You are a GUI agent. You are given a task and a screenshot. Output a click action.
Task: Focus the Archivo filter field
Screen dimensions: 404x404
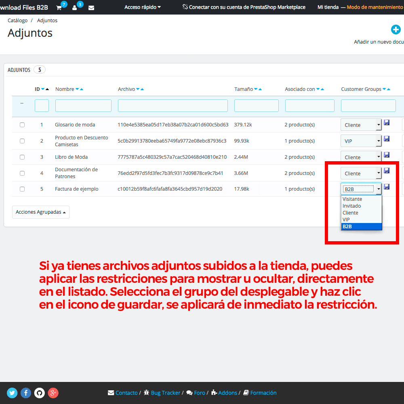pyautogui.click(x=173, y=105)
